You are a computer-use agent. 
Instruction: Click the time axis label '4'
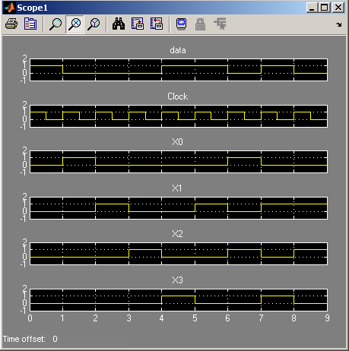click(162, 318)
